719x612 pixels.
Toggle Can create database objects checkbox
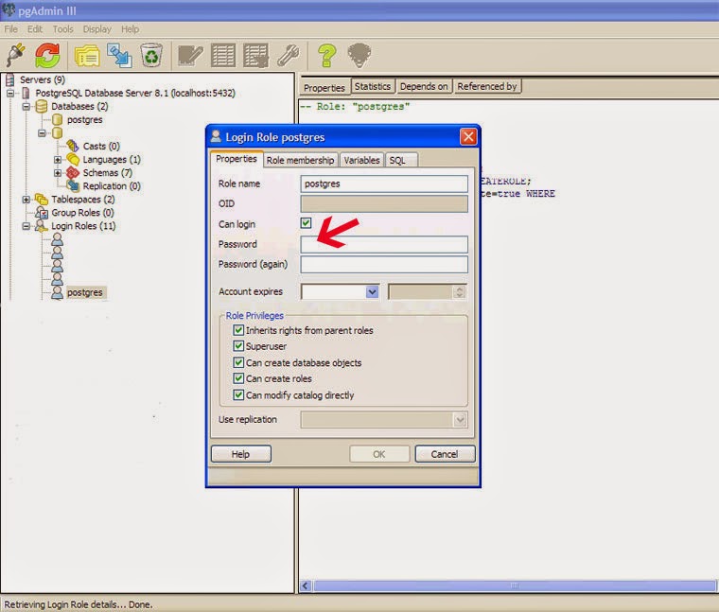point(238,362)
